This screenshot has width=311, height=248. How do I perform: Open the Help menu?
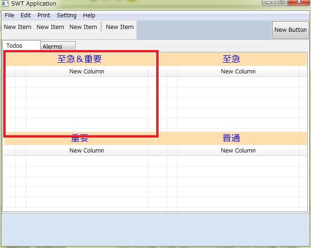tap(89, 15)
